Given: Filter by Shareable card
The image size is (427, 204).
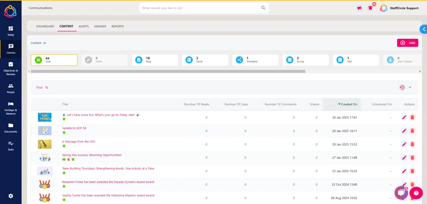Looking at the screenshot, I should click(255, 60).
